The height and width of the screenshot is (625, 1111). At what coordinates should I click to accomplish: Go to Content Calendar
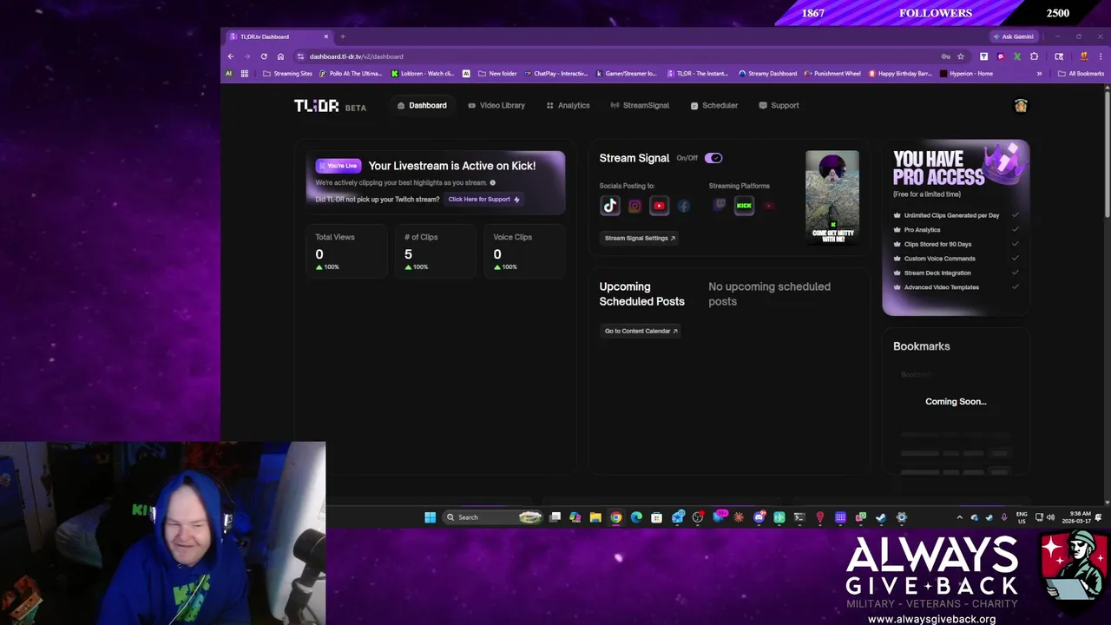(x=641, y=331)
